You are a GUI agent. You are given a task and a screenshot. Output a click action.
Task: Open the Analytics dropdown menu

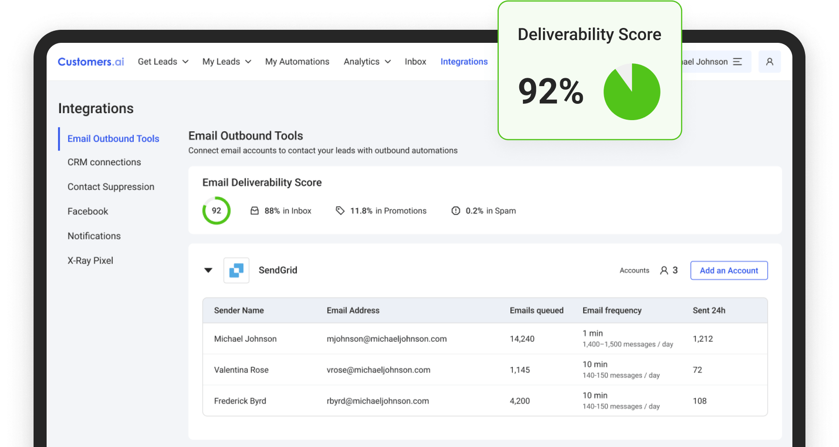(x=367, y=61)
